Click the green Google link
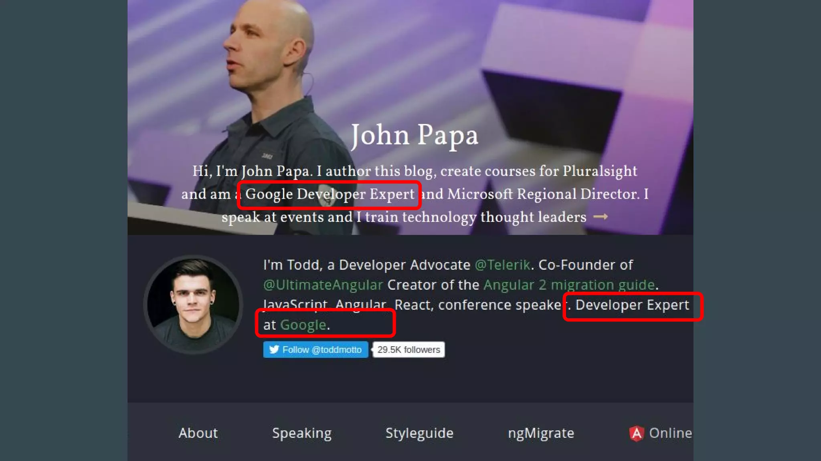The width and height of the screenshot is (821, 461). pyautogui.click(x=303, y=325)
